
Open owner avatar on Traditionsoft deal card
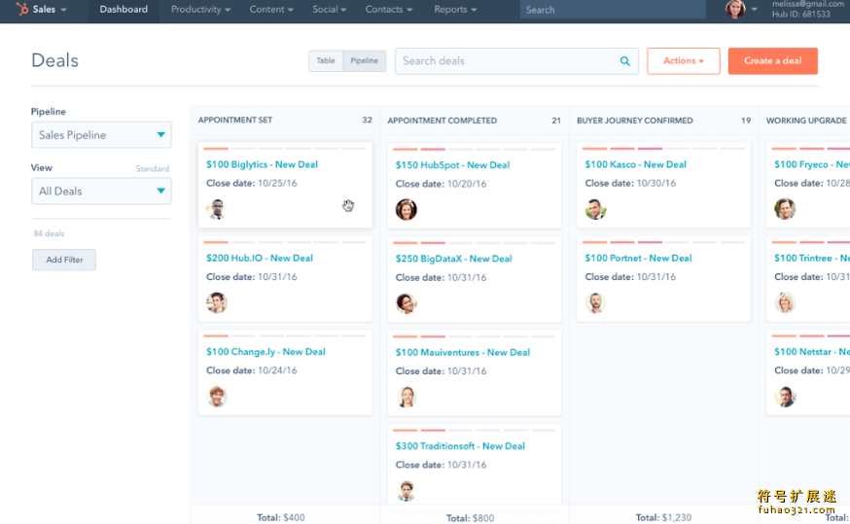406,490
